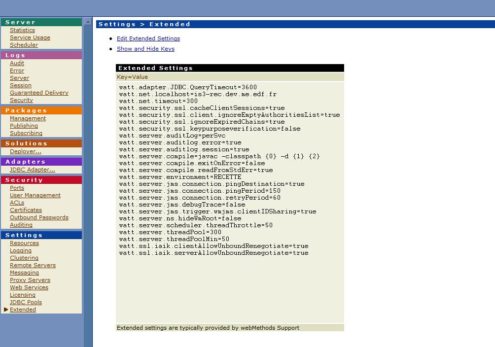Click the Adapters section header
Screen dimensions: 495x347
point(41,162)
